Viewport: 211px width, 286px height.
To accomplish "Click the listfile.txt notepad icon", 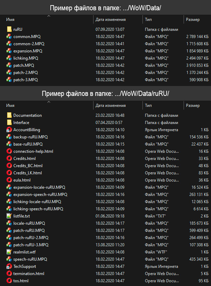I will point(9,216).
